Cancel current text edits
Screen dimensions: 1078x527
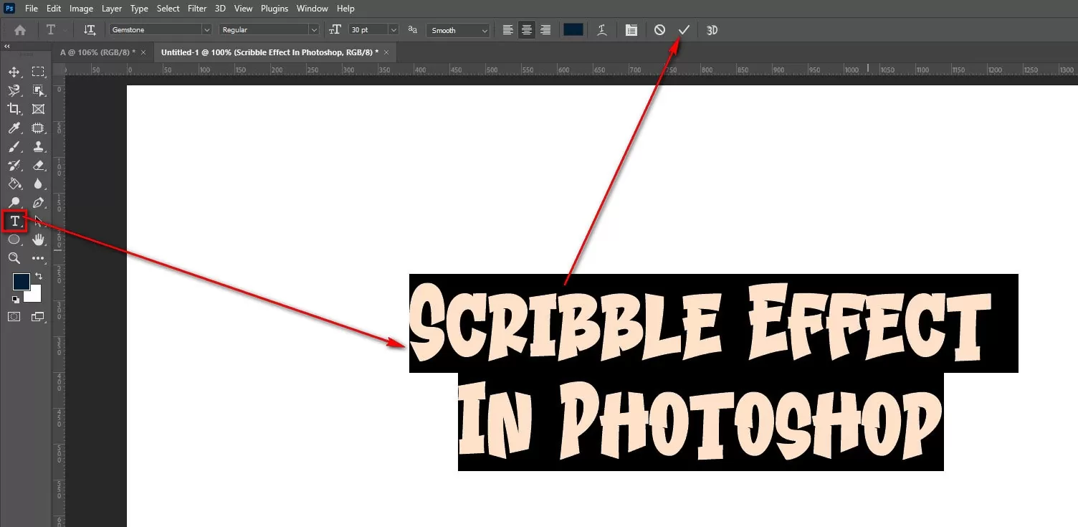(659, 30)
